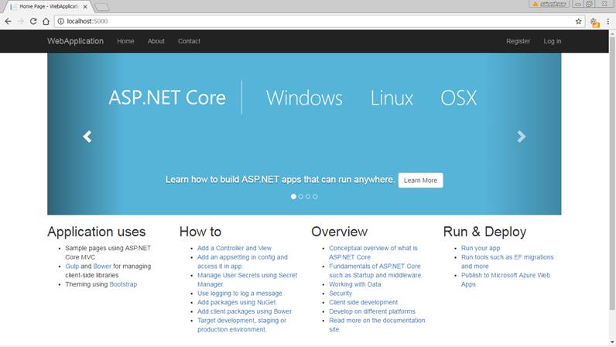The height and width of the screenshot is (347, 616).
Task: Open Run your app link
Action: point(481,249)
